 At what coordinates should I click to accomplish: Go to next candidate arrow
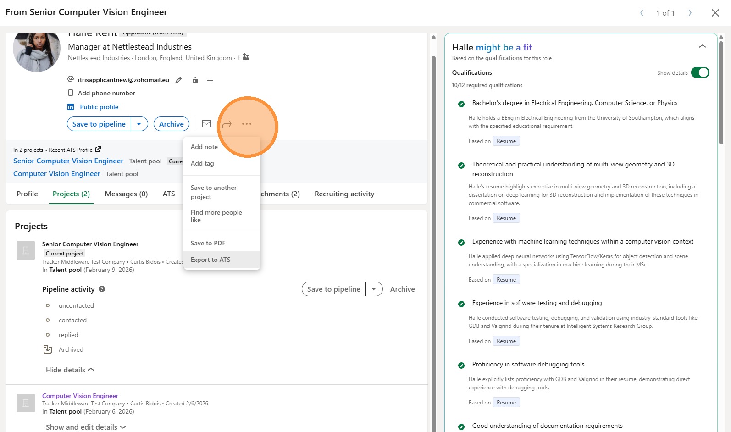(x=689, y=13)
